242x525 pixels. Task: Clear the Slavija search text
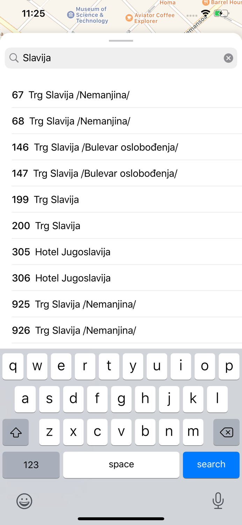tap(228, 58)
